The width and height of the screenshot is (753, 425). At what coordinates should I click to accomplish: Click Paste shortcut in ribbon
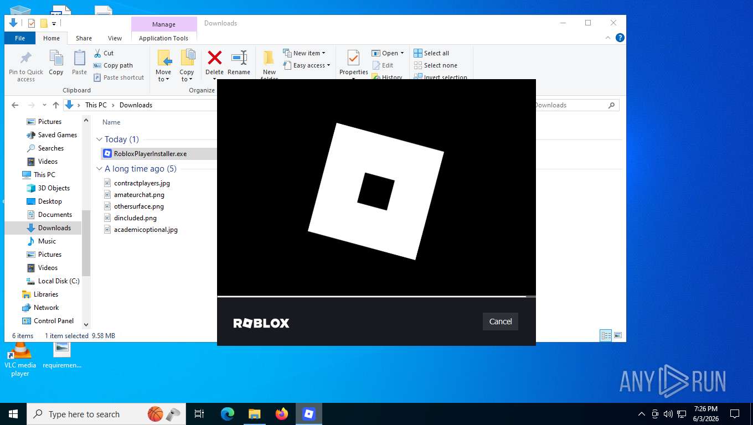coord(118,77)
